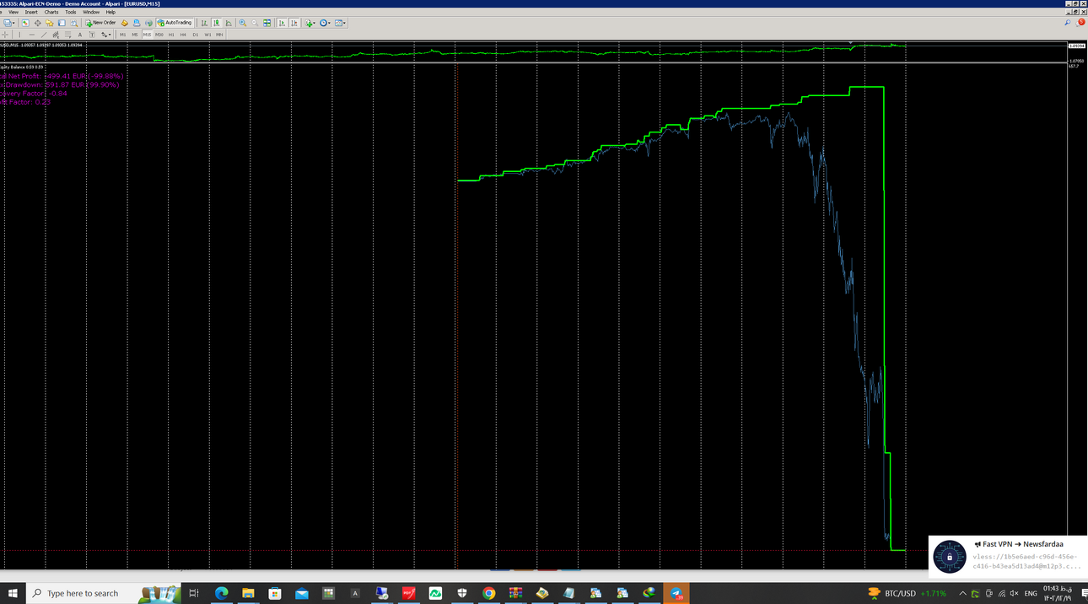Click the ENG language indicator
This screenshot has height=604, width=1088.
(1031, 593)
